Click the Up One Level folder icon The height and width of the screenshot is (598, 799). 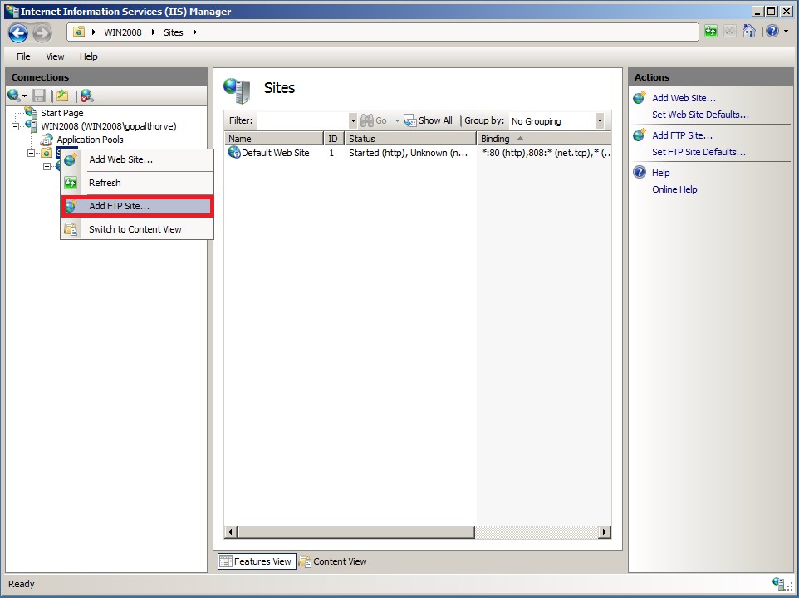(60, 94)
